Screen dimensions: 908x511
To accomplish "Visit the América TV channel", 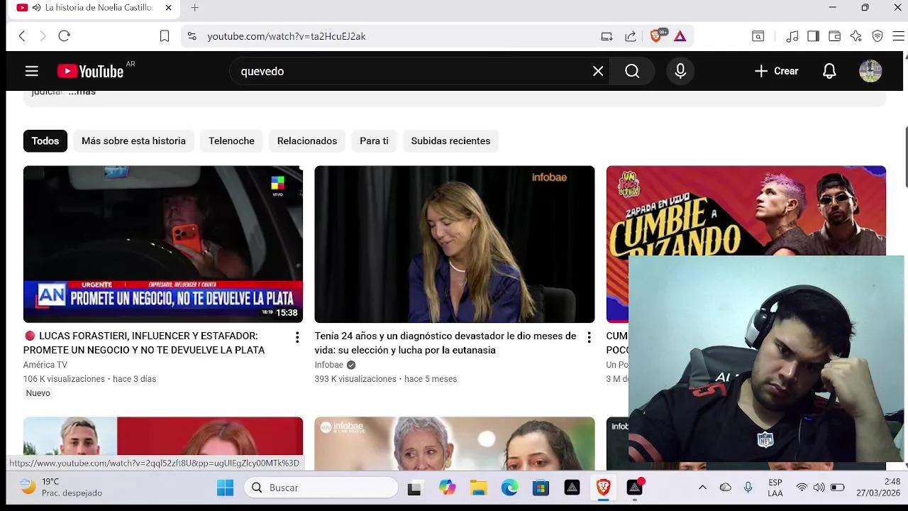I will tap(45, 365).
